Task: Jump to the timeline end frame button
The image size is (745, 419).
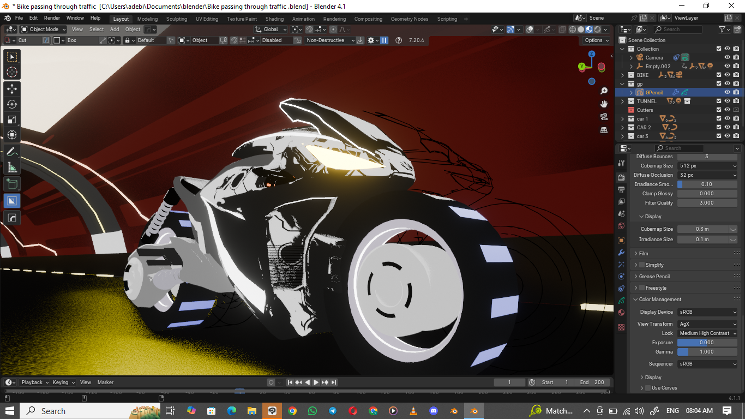Action: point(334,382)
